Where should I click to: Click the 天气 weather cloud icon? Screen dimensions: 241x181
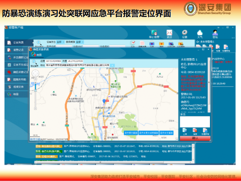(x=199, y=33)
